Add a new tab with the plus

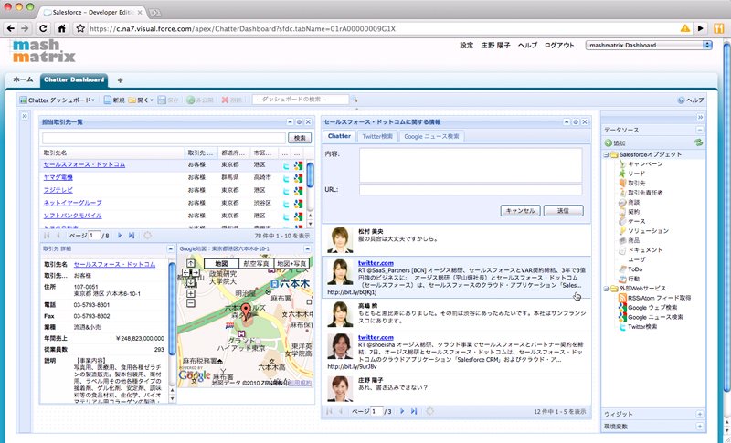click(120, 80)
